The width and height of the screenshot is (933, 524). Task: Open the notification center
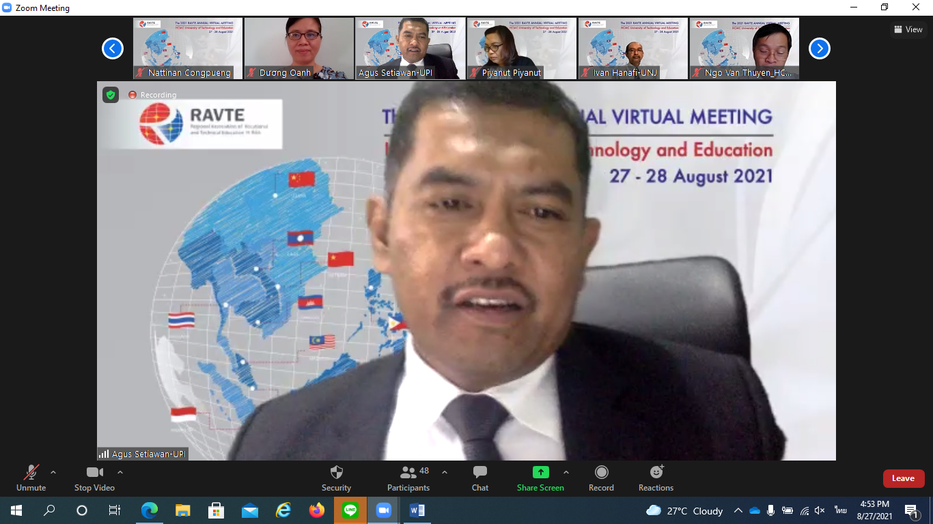point(912,510)
